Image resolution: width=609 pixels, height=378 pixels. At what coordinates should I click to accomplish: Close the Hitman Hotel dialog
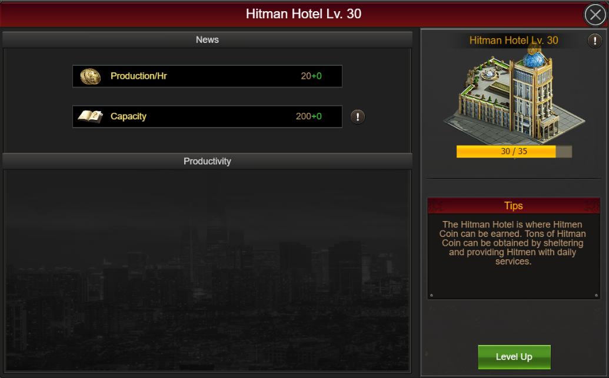click(595, 15)
